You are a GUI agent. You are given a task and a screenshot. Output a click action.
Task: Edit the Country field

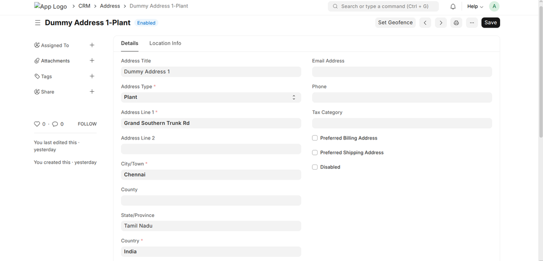point(211,251)
